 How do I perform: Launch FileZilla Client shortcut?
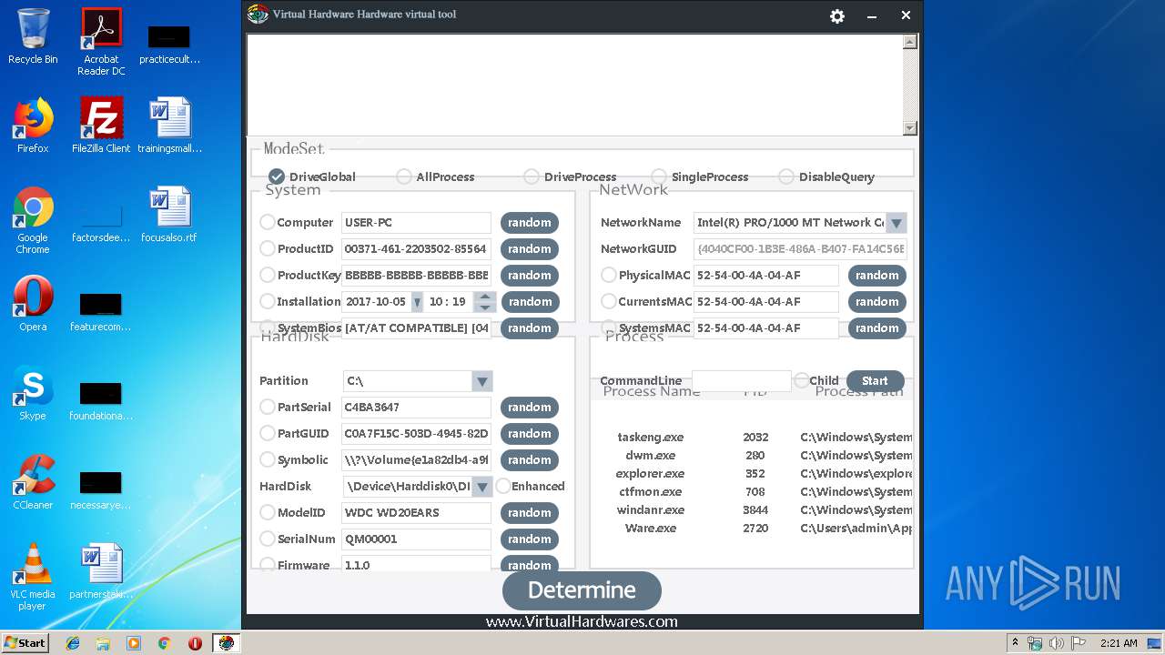point(101,126)
